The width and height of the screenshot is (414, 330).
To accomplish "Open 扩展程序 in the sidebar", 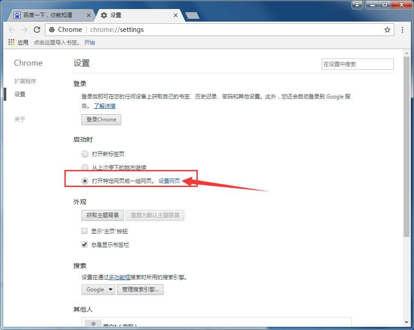I will coord(25,81).
